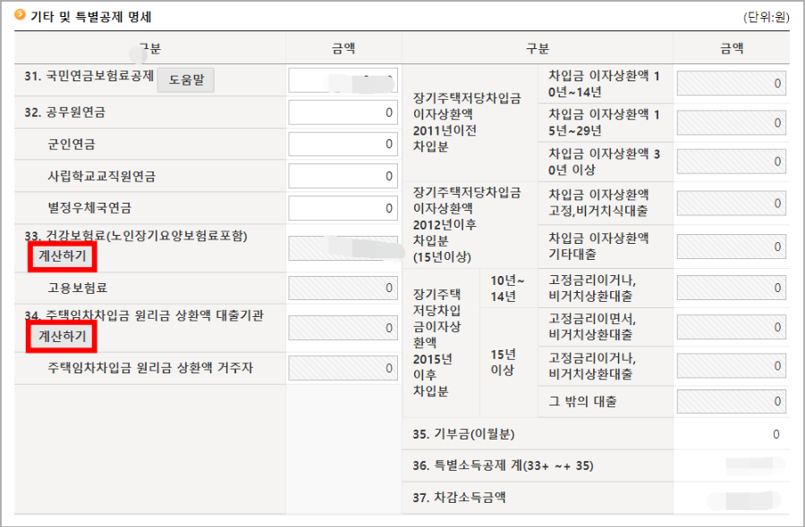This screenshot has height=527, width=805.
Task: Click the left 구분 column header
Action: [150, 48]
